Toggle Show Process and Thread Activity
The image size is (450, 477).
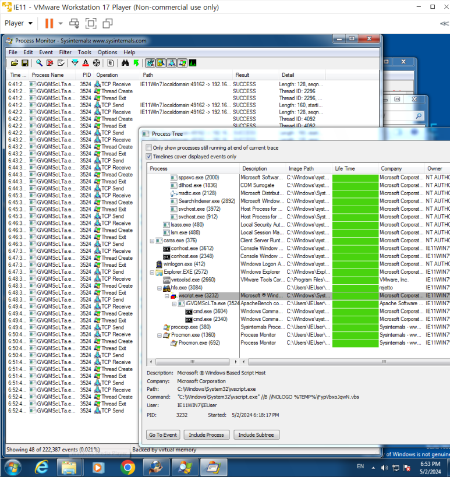(x=182, y=63)
